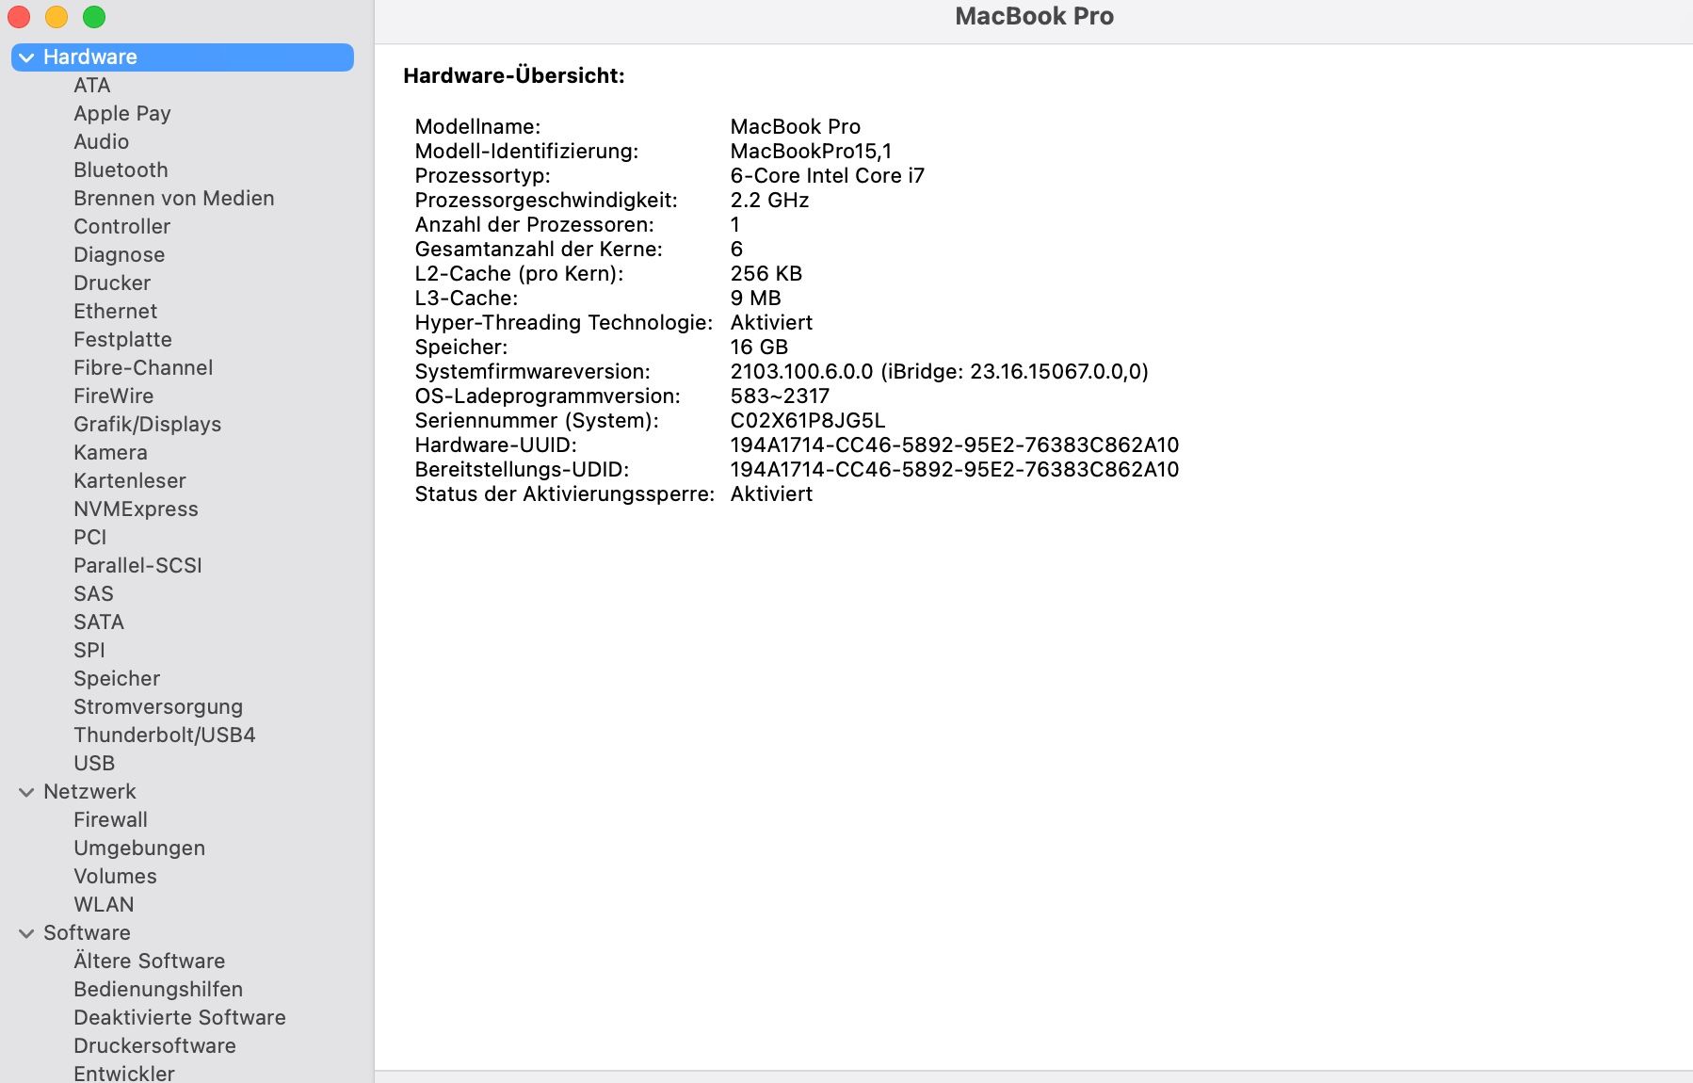Select Festplatte in the list
Viewport: 1693px width, 1083px height.
click(x=123, y=340)
